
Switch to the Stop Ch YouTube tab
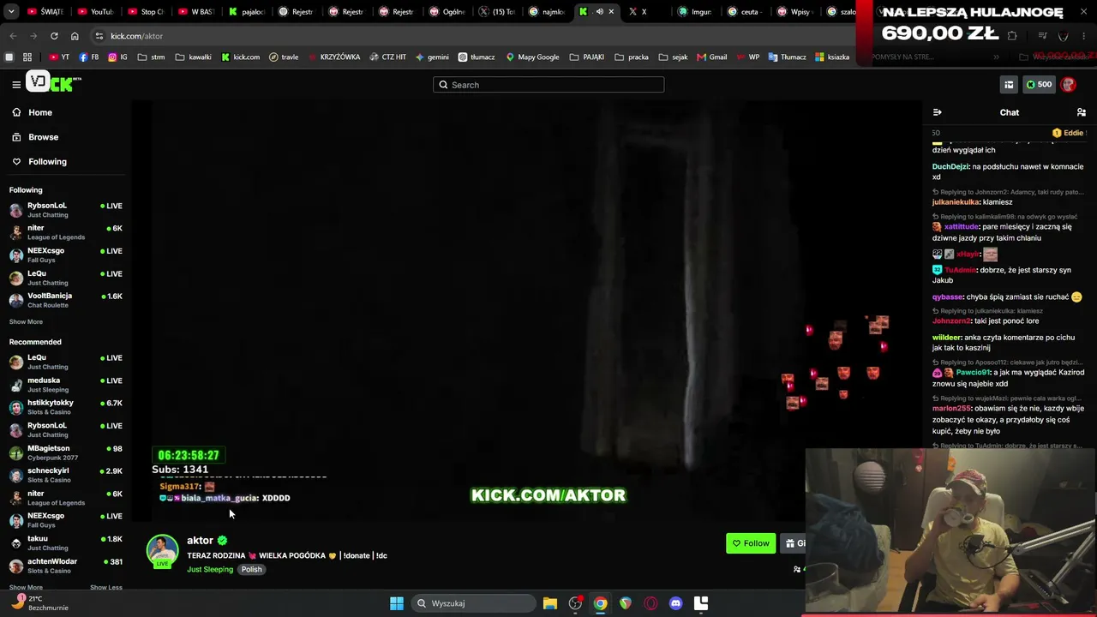tap(145, 12)
